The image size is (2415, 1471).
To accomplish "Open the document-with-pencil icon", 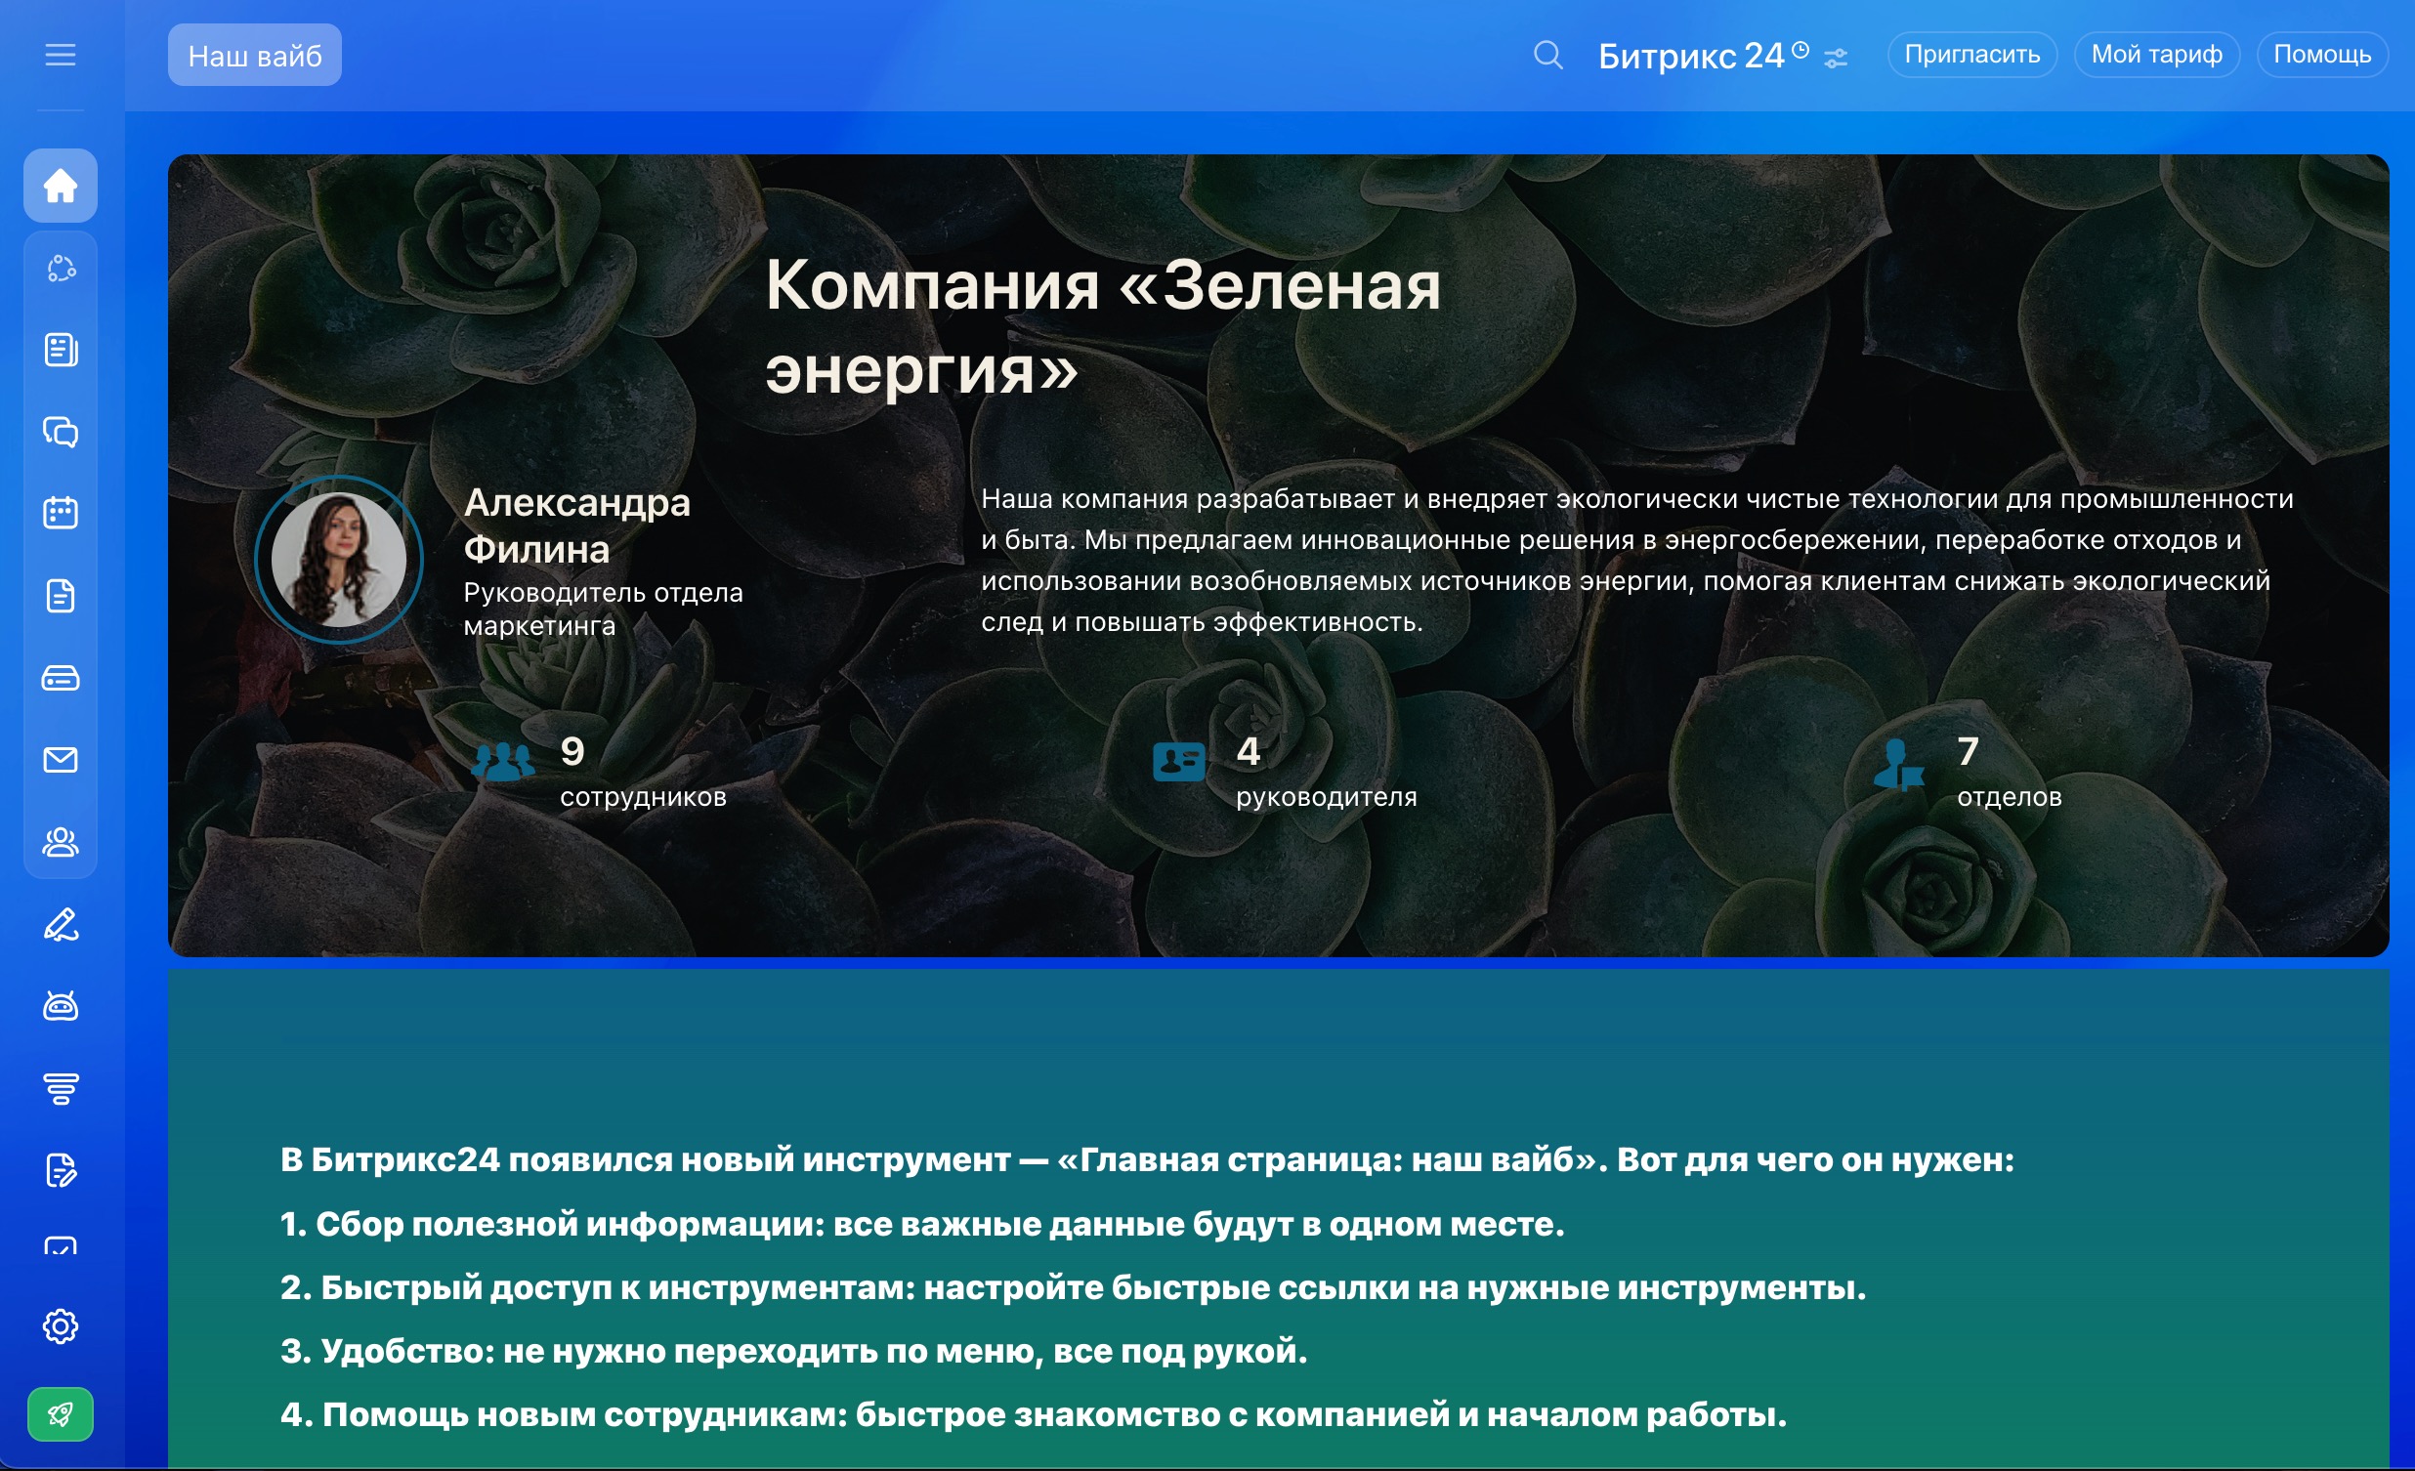I will [61, 1171].
